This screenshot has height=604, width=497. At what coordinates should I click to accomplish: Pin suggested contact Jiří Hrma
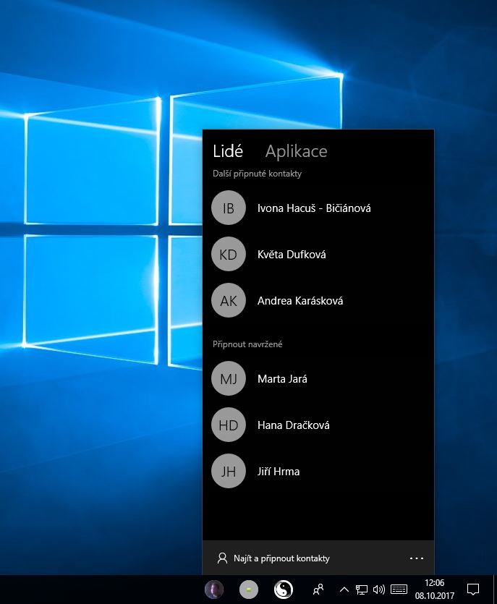tap(318, 471)
